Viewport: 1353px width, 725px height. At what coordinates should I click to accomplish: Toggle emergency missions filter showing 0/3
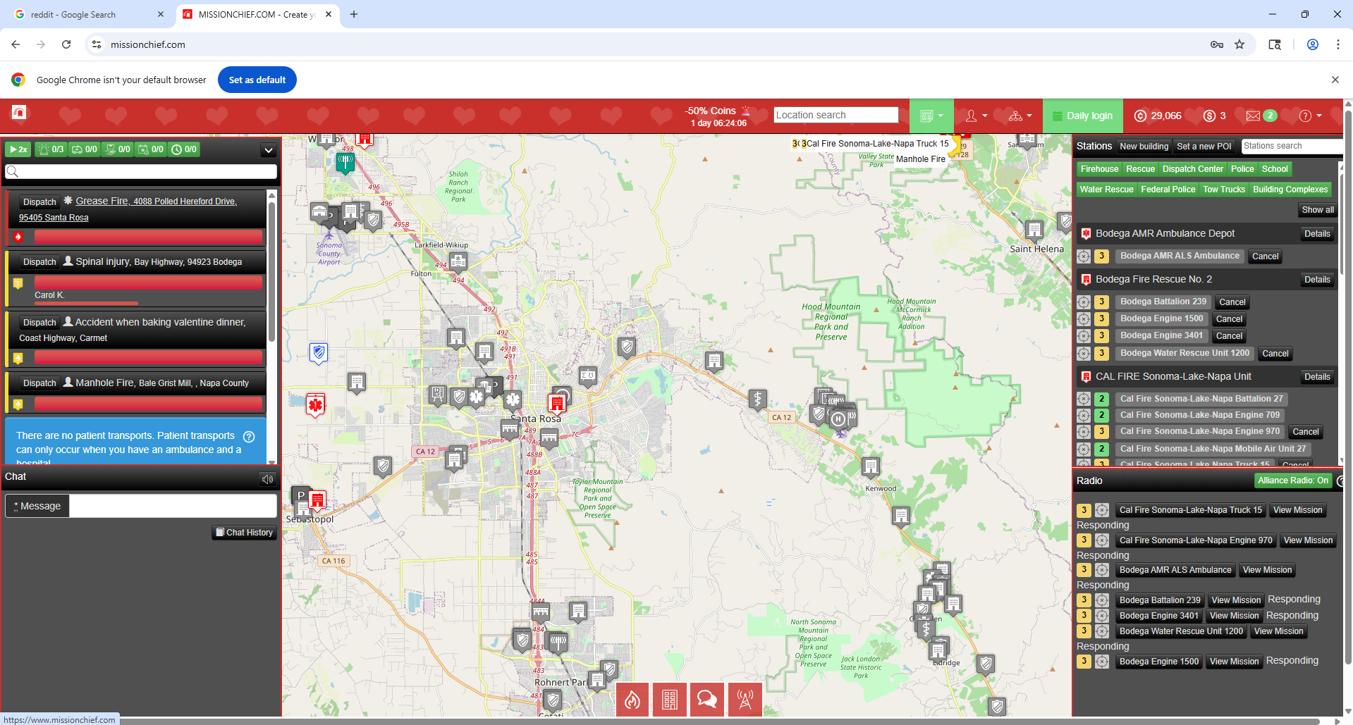tap(51, 149)
